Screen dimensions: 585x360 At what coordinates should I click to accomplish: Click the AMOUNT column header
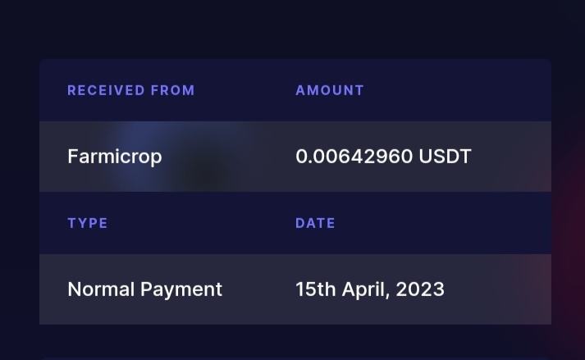(x=330, y=90)
